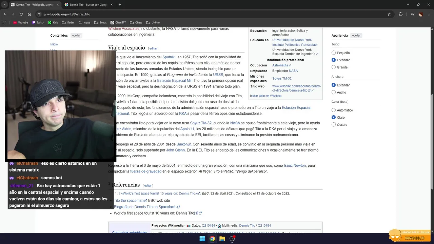
Task: Open the Chrome profile avatar
Action: (x=421, y=14)
